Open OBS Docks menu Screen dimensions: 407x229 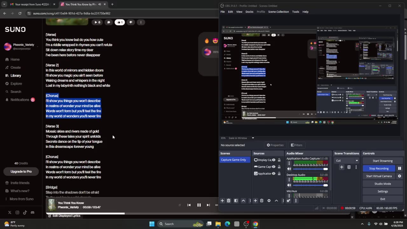(x=249, y=12)
